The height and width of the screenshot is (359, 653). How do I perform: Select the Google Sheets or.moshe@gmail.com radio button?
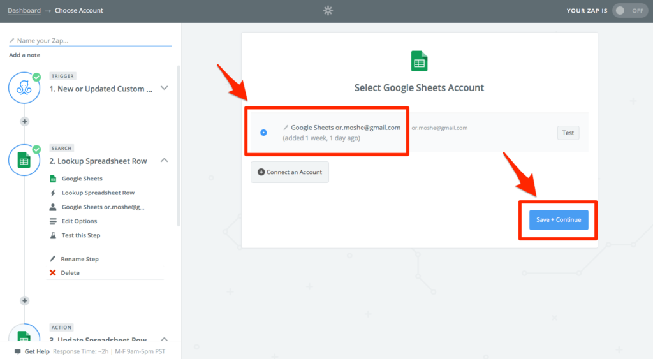click(263, 133)
